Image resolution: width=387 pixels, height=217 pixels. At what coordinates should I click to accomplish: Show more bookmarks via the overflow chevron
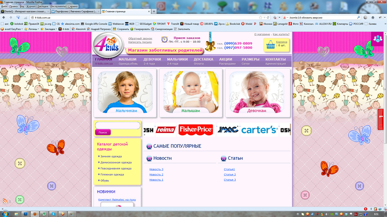[385, 24]
